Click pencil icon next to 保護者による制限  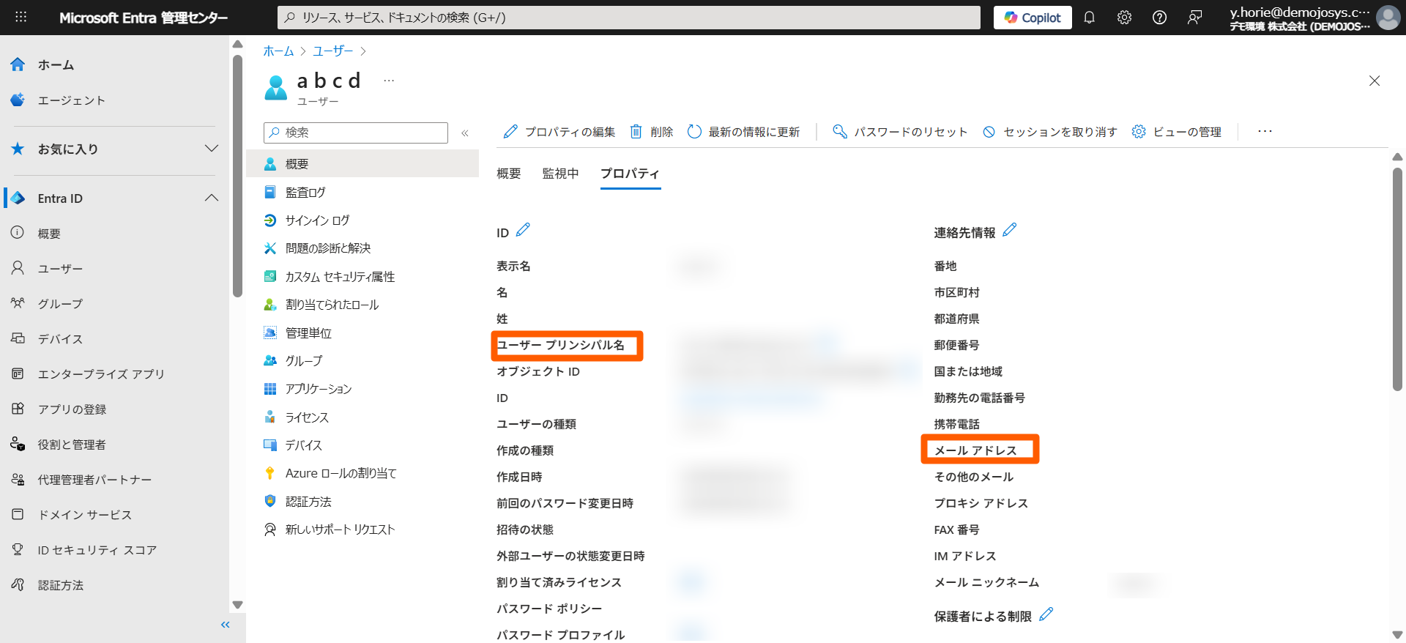pyautogui.click(x=1046, y=614)
